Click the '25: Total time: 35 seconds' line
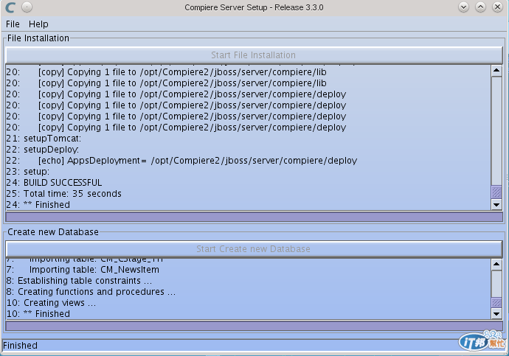The width and height of the screenshot is (509, 356). (64, 194)
